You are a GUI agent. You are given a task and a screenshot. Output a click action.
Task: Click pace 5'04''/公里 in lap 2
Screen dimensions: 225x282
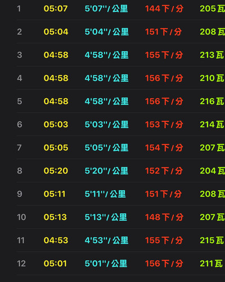click(x=107, y=32)
